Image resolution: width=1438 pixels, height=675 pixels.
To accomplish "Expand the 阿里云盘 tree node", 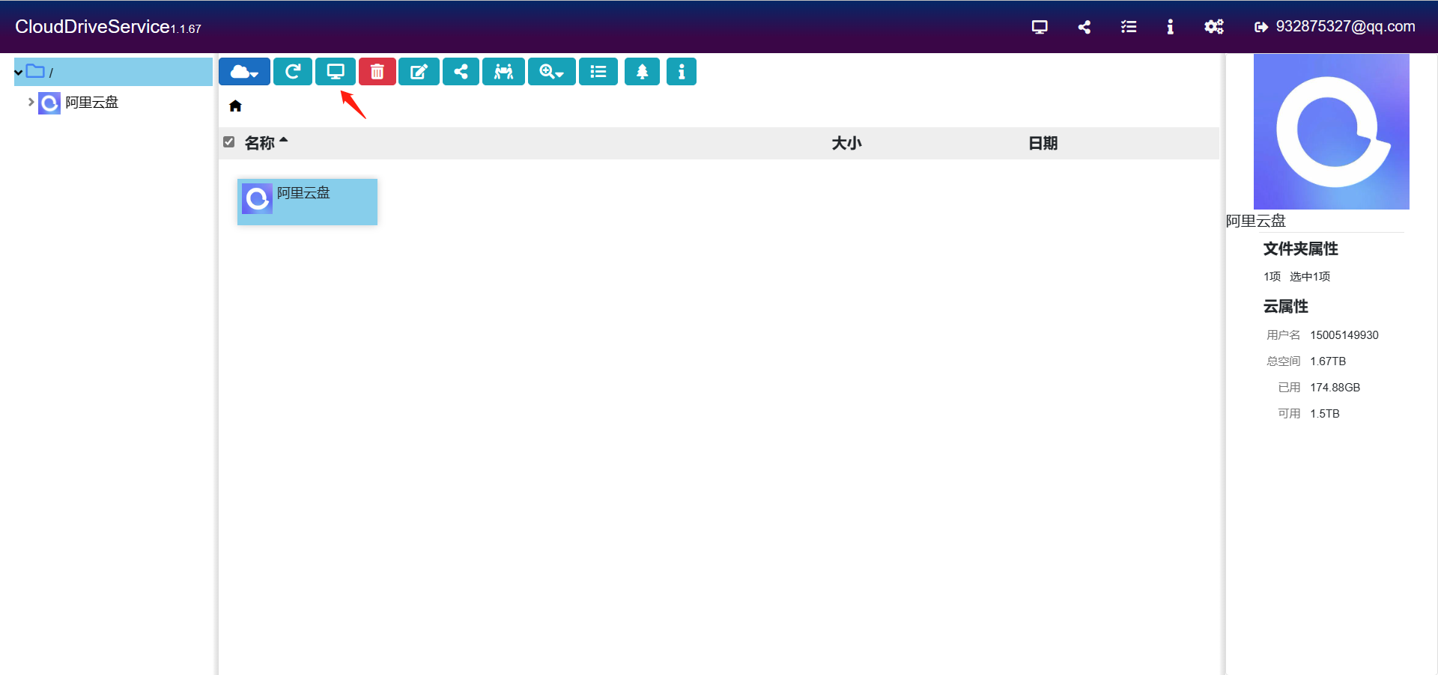I will pyautogui.click(x=31, y=102).
